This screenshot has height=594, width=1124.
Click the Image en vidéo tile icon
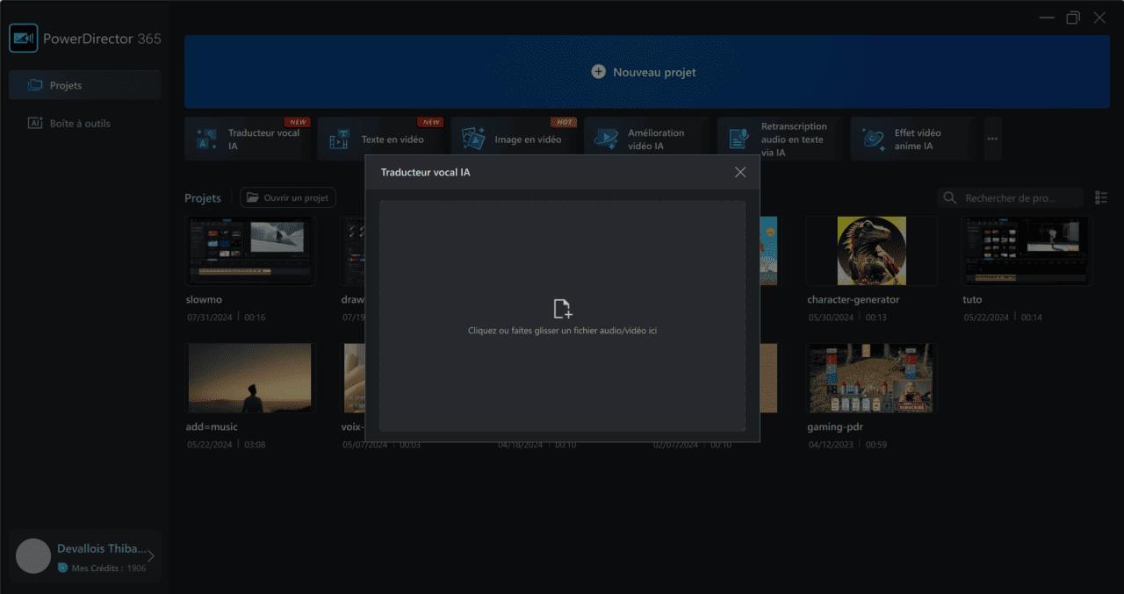(474, 140)
